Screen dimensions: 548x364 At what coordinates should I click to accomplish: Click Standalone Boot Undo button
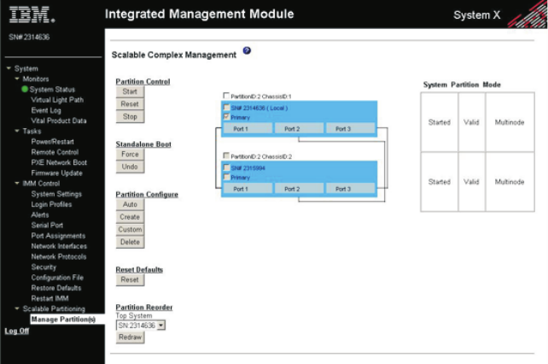(x=130, y=167)
